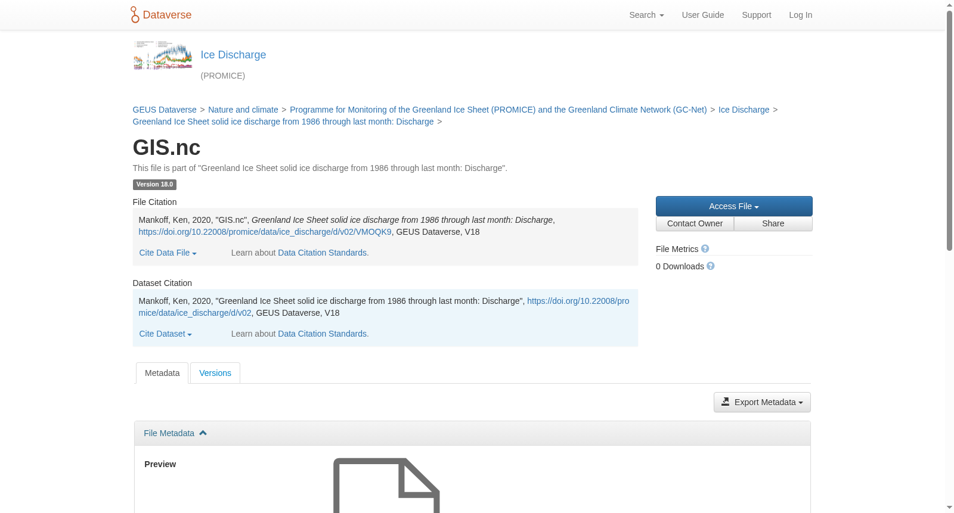Go to GEUS Dataverse breadcrumb
This screenshot has height=513, width=954.
pyautogui.click(x=165, y=110)
